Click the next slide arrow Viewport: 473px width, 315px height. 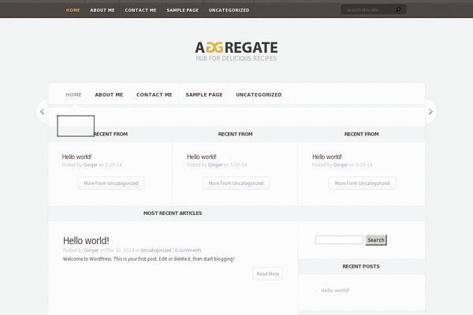click(430, 112)
